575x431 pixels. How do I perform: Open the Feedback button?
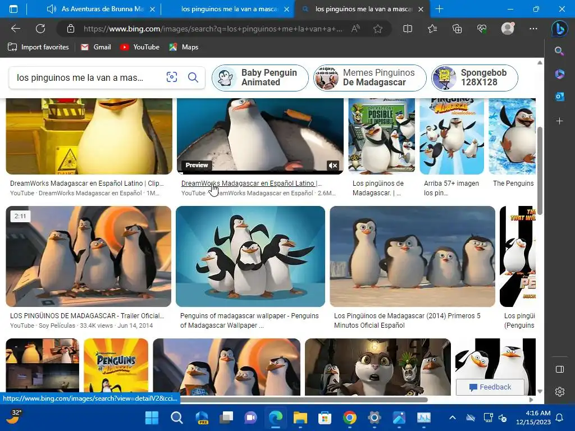[x=490, y=387]
